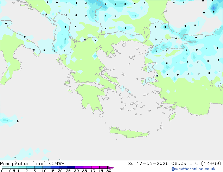Click the 30–35 mm purple swatch
Viewport: 223px width, 172px height.
(x=79, y=167)
